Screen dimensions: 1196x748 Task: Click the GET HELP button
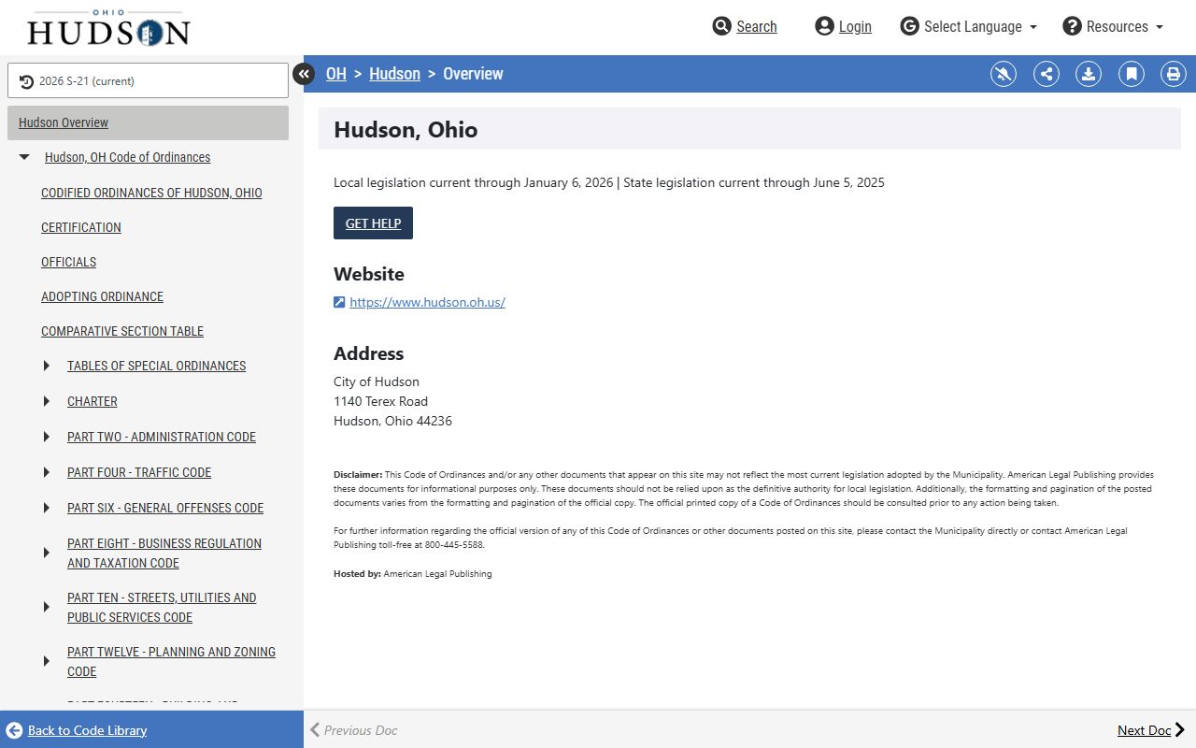click(x=373, y=223)
